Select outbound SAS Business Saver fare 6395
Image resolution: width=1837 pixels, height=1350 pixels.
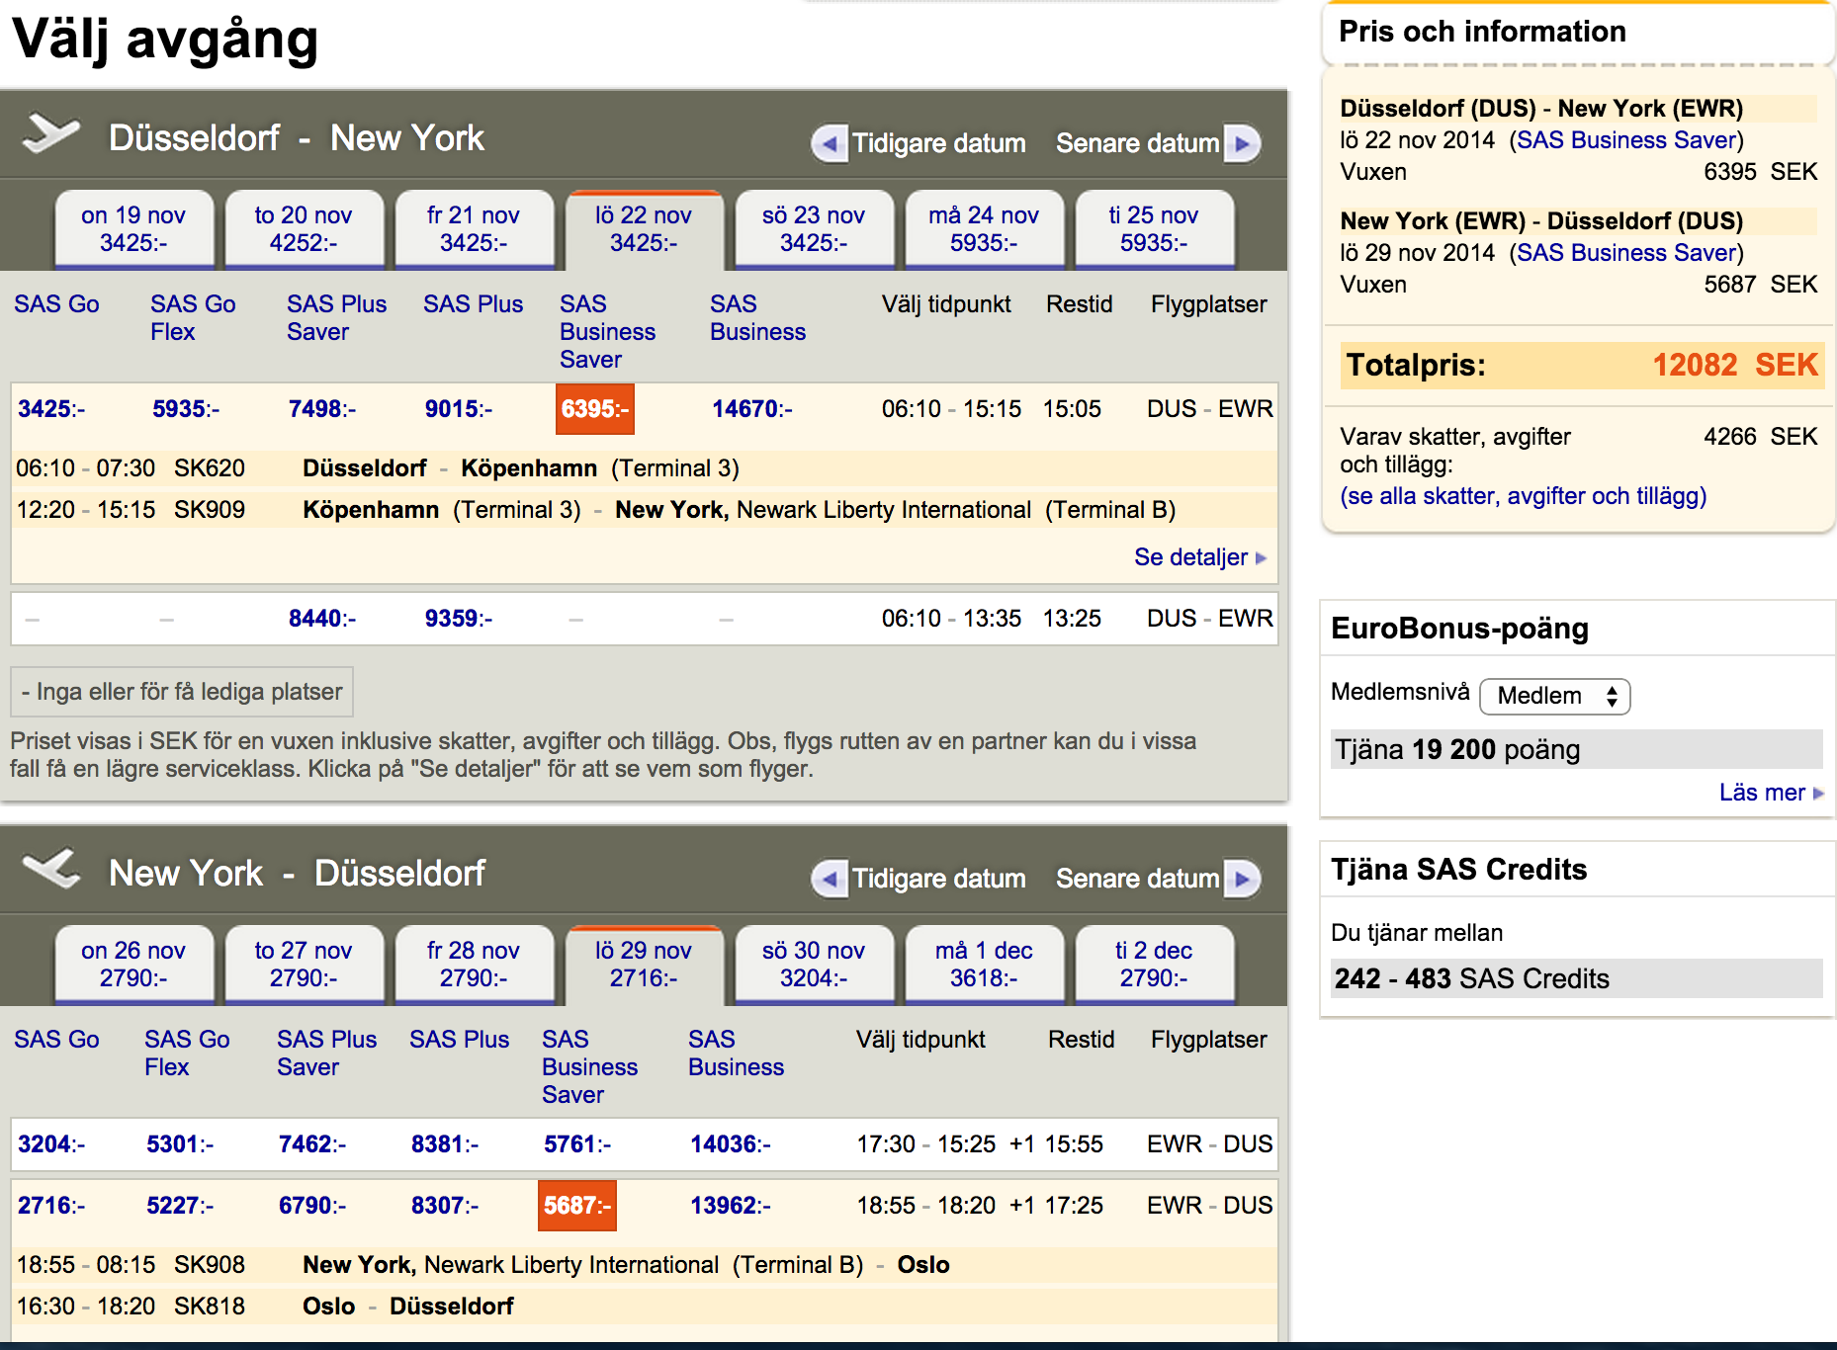[x=594, y=409]
